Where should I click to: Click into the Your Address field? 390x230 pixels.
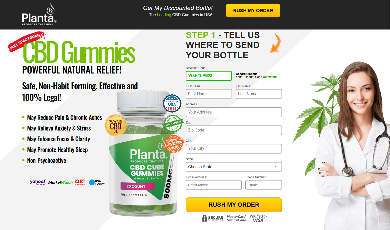(x=234, y=112)
